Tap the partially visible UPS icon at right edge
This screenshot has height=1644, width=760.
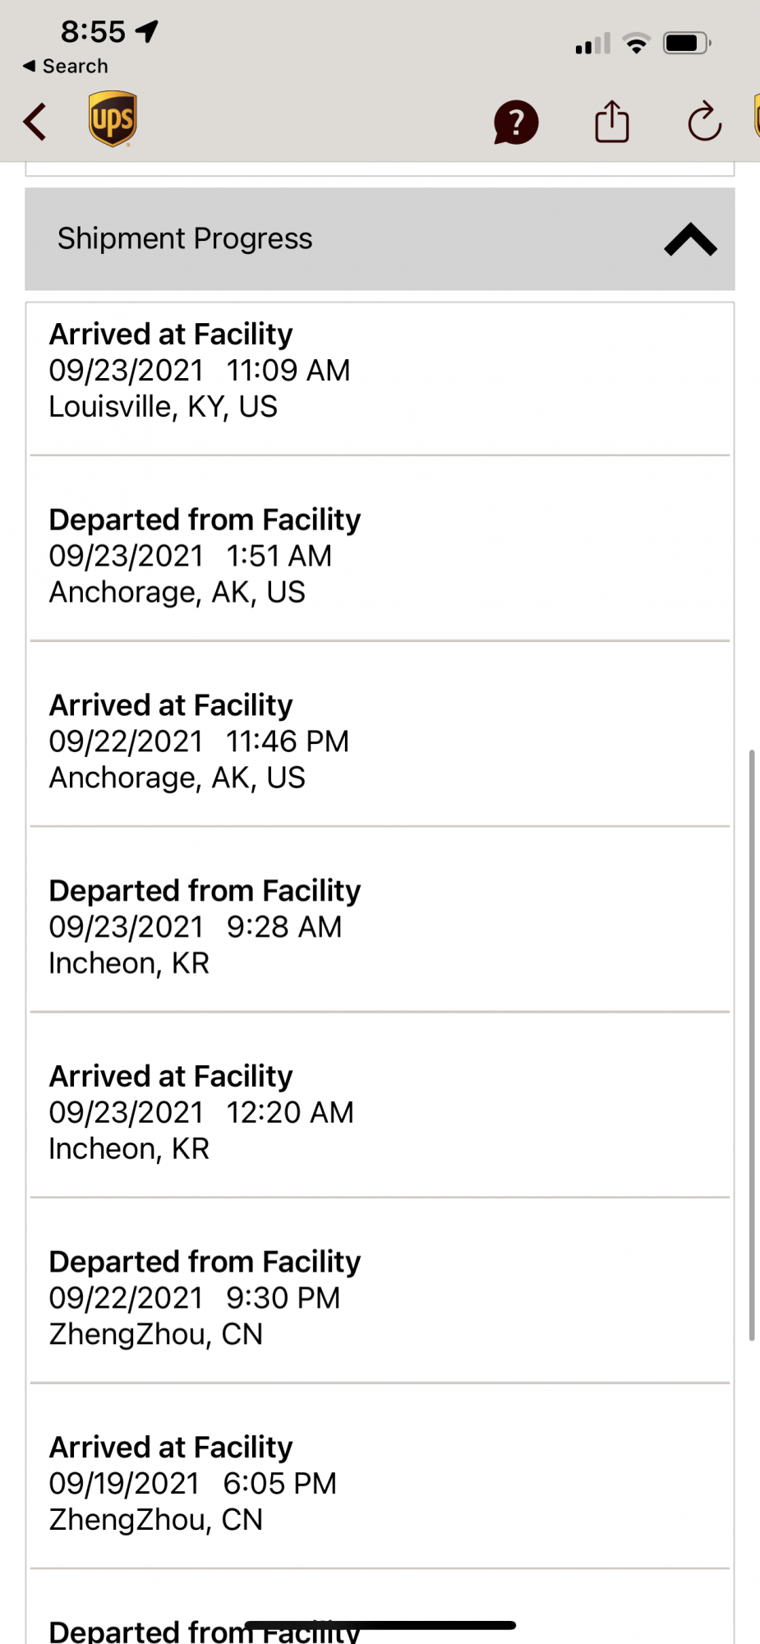pos(756,117)
